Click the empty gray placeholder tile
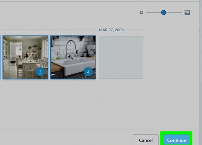 pyautogui.click(x=121, y=57)
